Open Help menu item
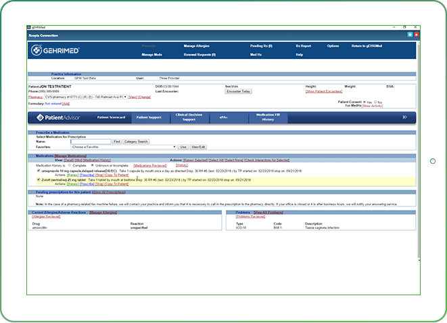Viewport: 447px width, 323px height. pos(299,54)
